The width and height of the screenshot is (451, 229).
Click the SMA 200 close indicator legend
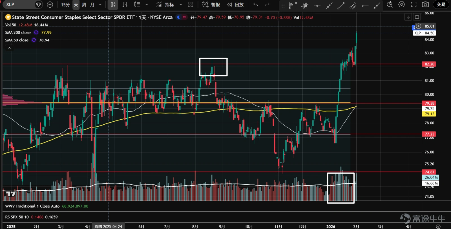(x=18, y=32)
